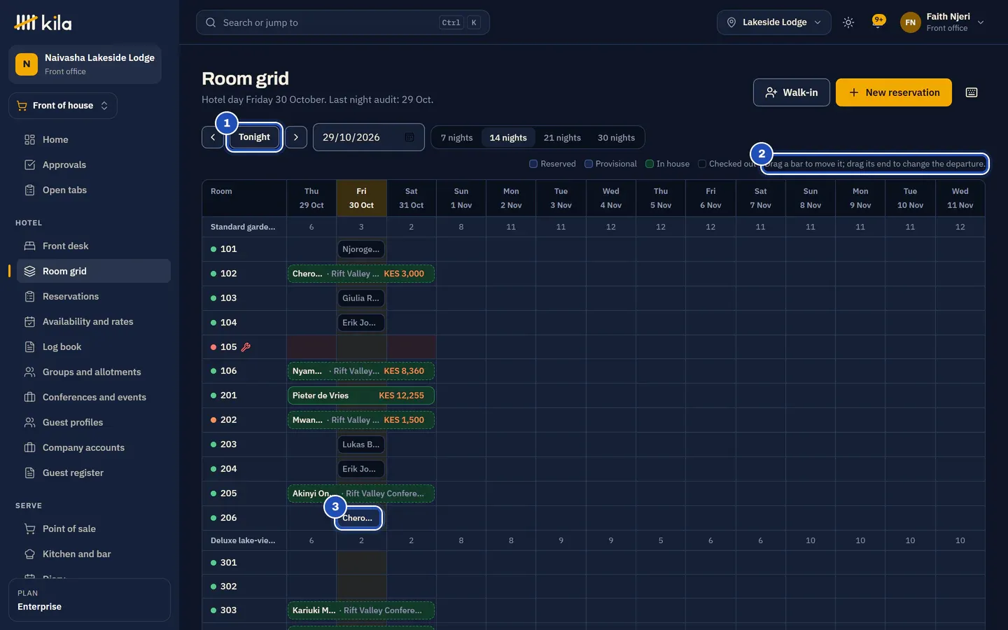Open Guest register
The height and width of the screenshot is (630, 1008).
click(x=94, y=473)
